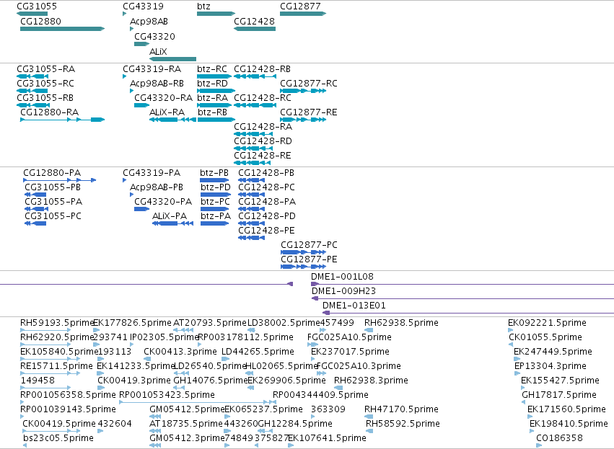The height and width of the screenshot is (449, 614).
Task: Click the CG43319-PA protein label
Action: click(152, 173)
